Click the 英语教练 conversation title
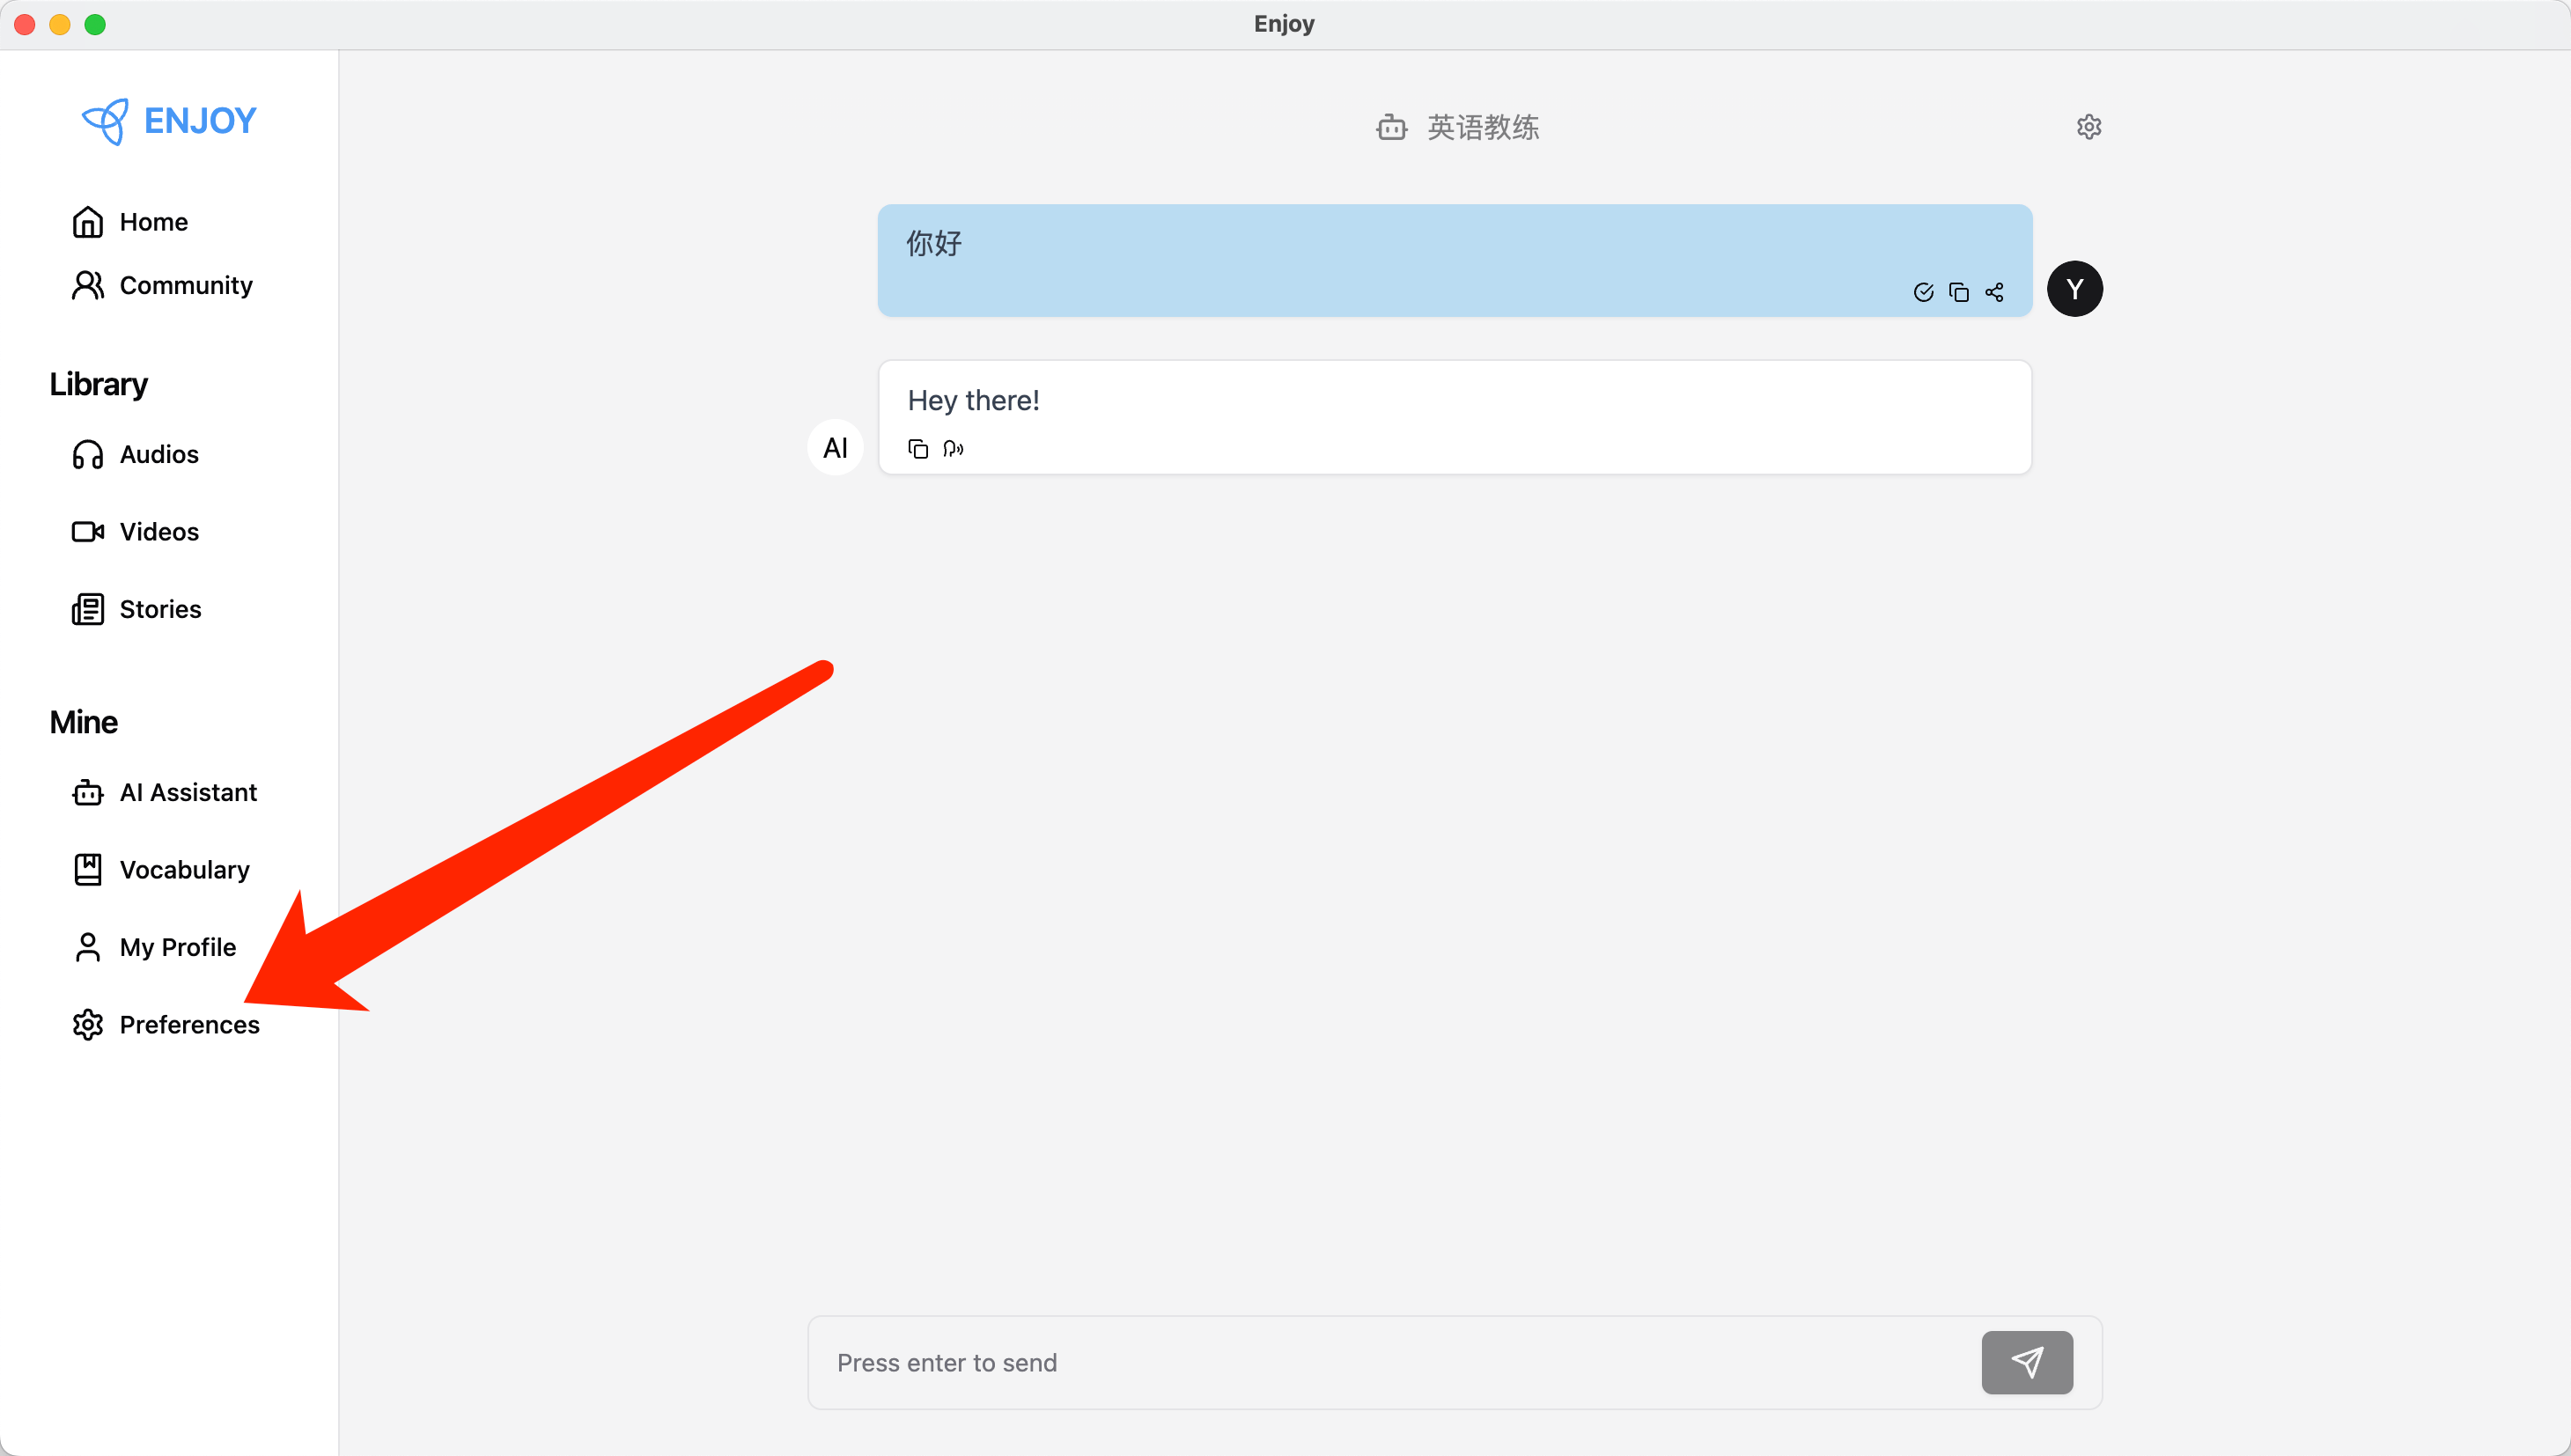This screenshot has height=1456, width=2571. [x=1481, y=127]
